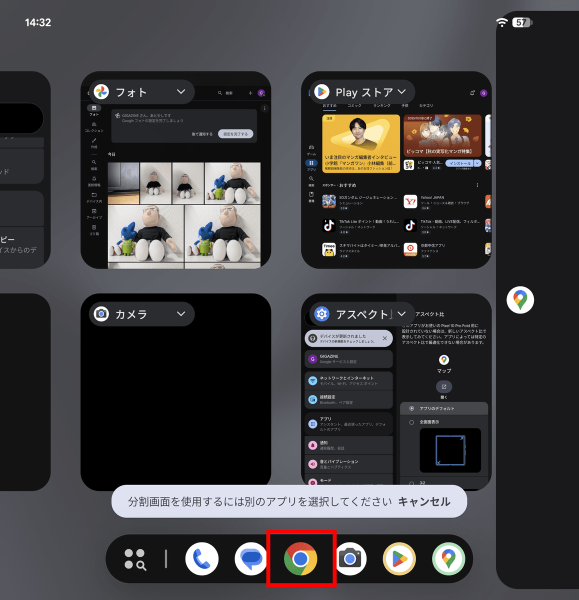This screenshot has height=600, width=579.
Task: Open 更新情報 in Photos sidebar
Action: pyautogui.click(x=94, y=181)
